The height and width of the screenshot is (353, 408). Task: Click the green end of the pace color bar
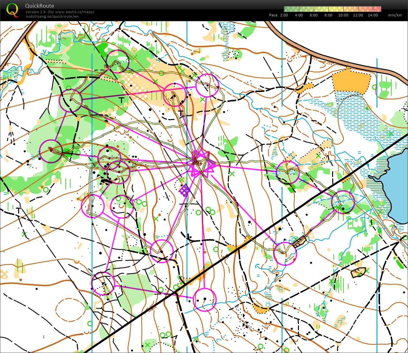click(x=287, y=9)
